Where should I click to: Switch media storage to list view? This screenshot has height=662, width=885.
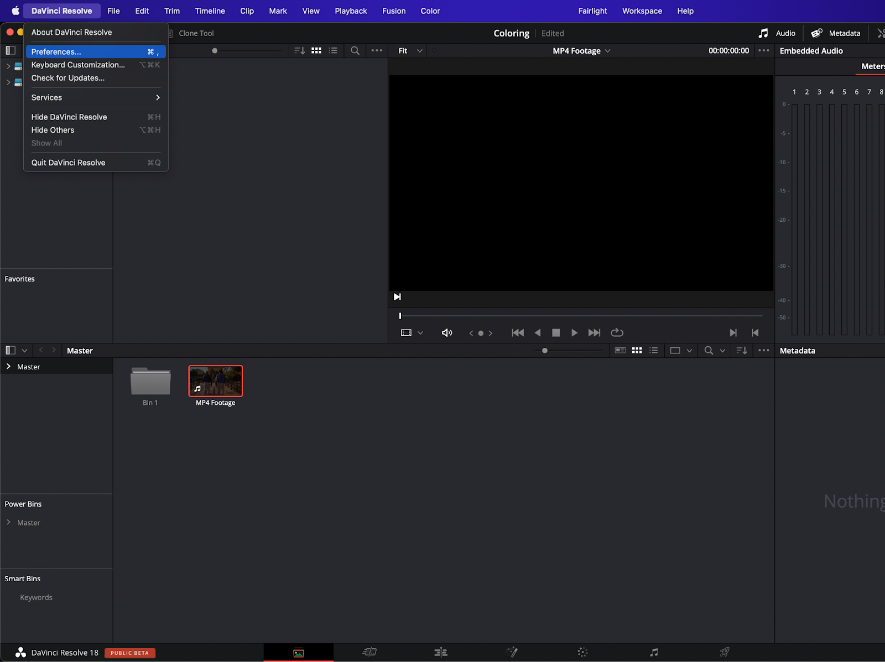click(x=333, y=51)
